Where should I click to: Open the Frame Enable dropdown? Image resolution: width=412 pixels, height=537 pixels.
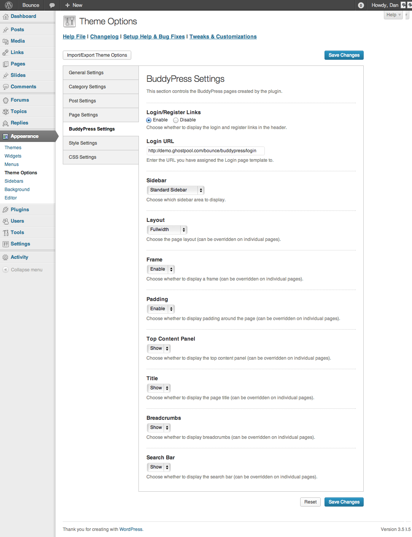tap(161, 269)
